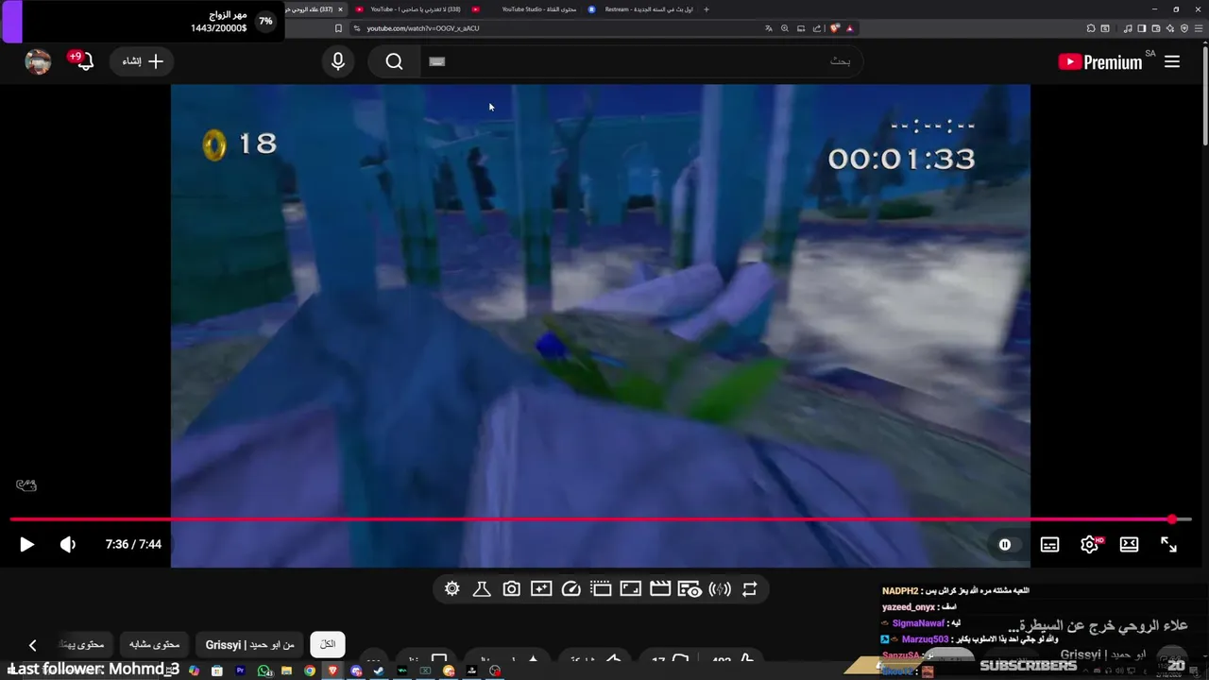The image size is (1209, 680).
Task: Click the thumbs-up like button under the video
Action: coord(746,660)
